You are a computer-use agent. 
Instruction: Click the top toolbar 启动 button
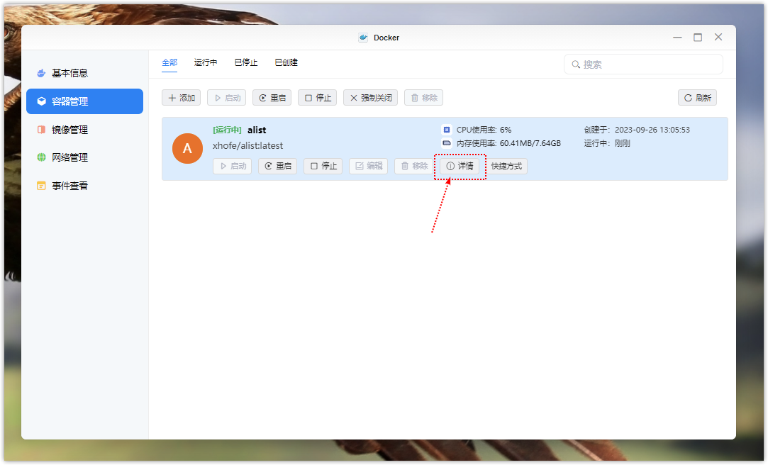pyautogui.click(x=227, y=98)
